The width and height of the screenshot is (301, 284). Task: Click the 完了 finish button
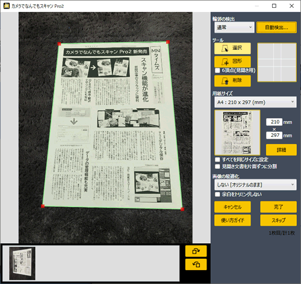(278, 207)
